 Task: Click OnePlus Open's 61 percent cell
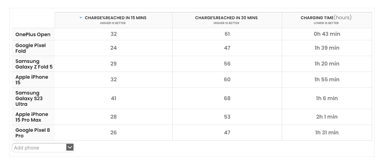pyautogui.click(x=227, y=34)
